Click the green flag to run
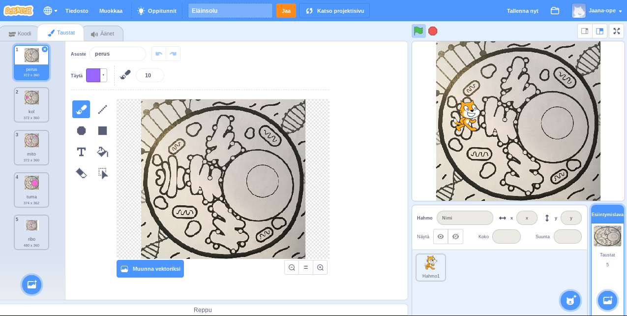Viewport: 627px width, 316px height. pos(418,31)
